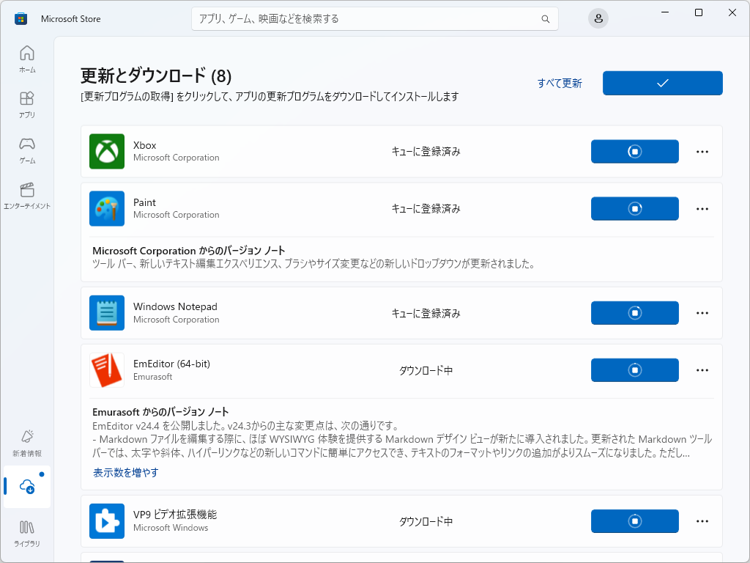Select the highlighted downloads tab in sidebar
Image resolution: width=750 pixels, height=563 pixels.
(x=27, y=485)
